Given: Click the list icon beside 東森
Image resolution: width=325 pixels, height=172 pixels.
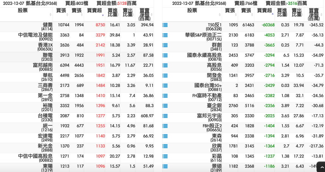Looking at the screenshot, I should coord(165,136).
